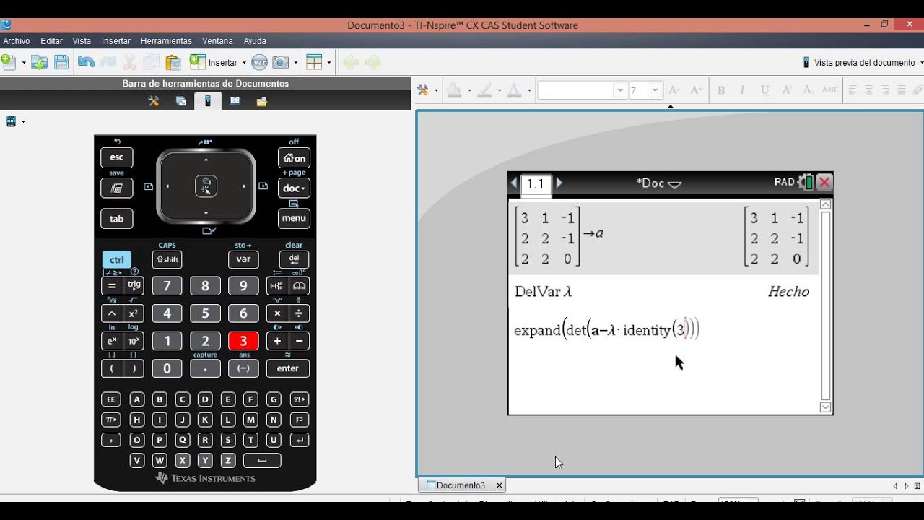Screen dimensions: 924x520
Task: Click the enter key on keypad
Action: click(287, 368)
